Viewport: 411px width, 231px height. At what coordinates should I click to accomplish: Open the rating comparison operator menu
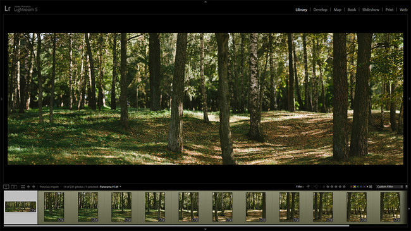(x=324, y=187)
